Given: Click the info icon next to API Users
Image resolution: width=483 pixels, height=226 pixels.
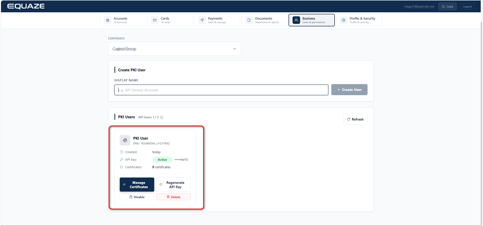Looking at the screenshot, I should [162, 117].
